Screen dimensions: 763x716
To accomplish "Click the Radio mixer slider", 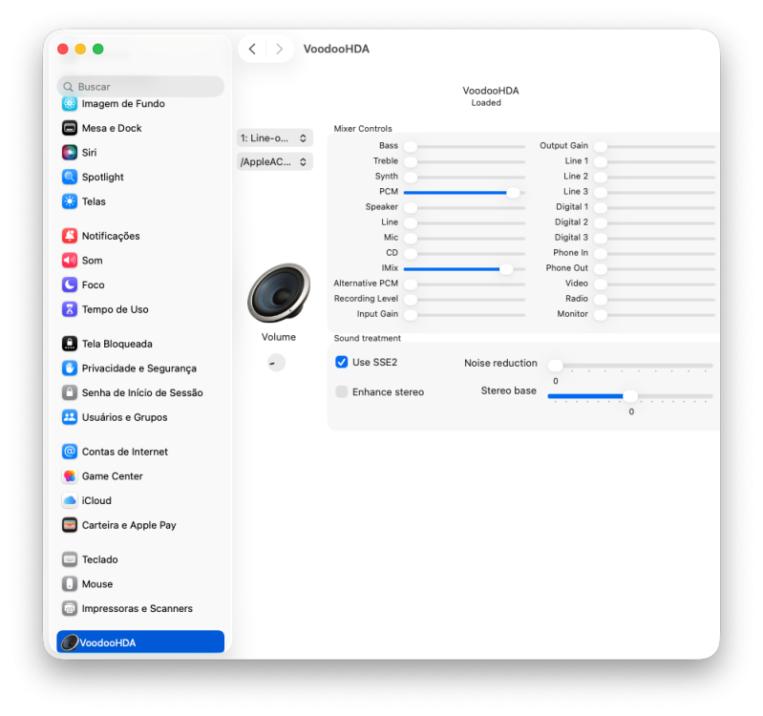I will point(654,300).
